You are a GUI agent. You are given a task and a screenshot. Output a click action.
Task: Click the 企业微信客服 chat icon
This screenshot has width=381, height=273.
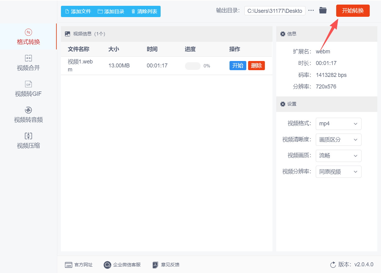[107, 265]
